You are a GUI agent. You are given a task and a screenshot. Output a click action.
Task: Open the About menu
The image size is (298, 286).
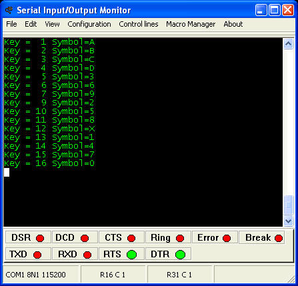[233, 24]
